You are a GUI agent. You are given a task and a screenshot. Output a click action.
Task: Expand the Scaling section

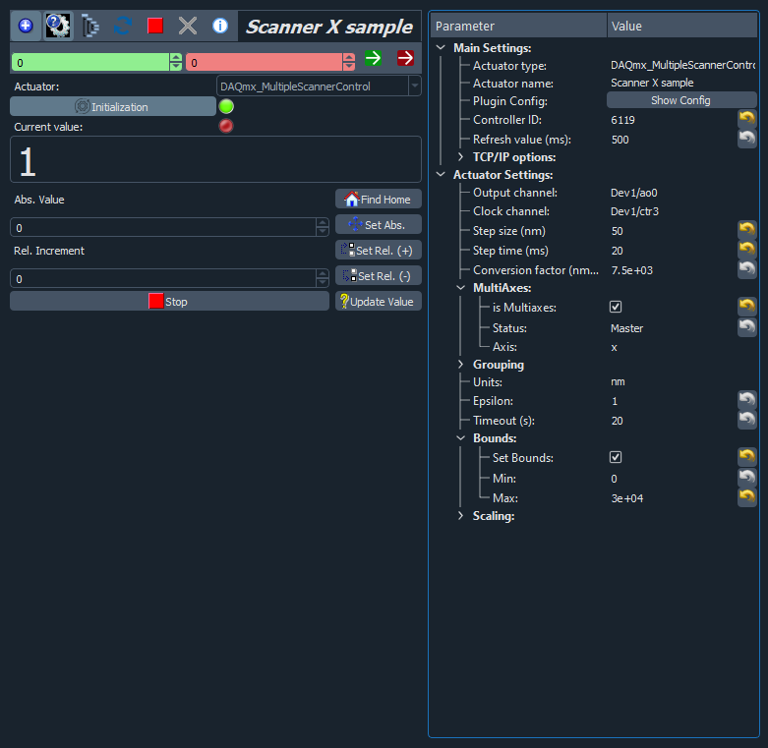click(x=460, y=516)
